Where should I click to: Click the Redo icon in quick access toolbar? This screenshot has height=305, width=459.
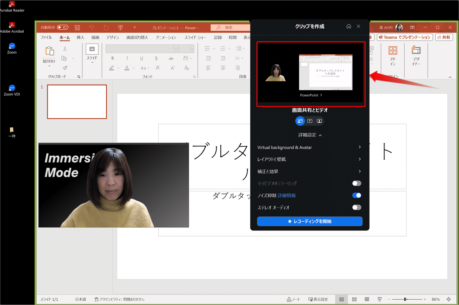click(x=106, y=28)
